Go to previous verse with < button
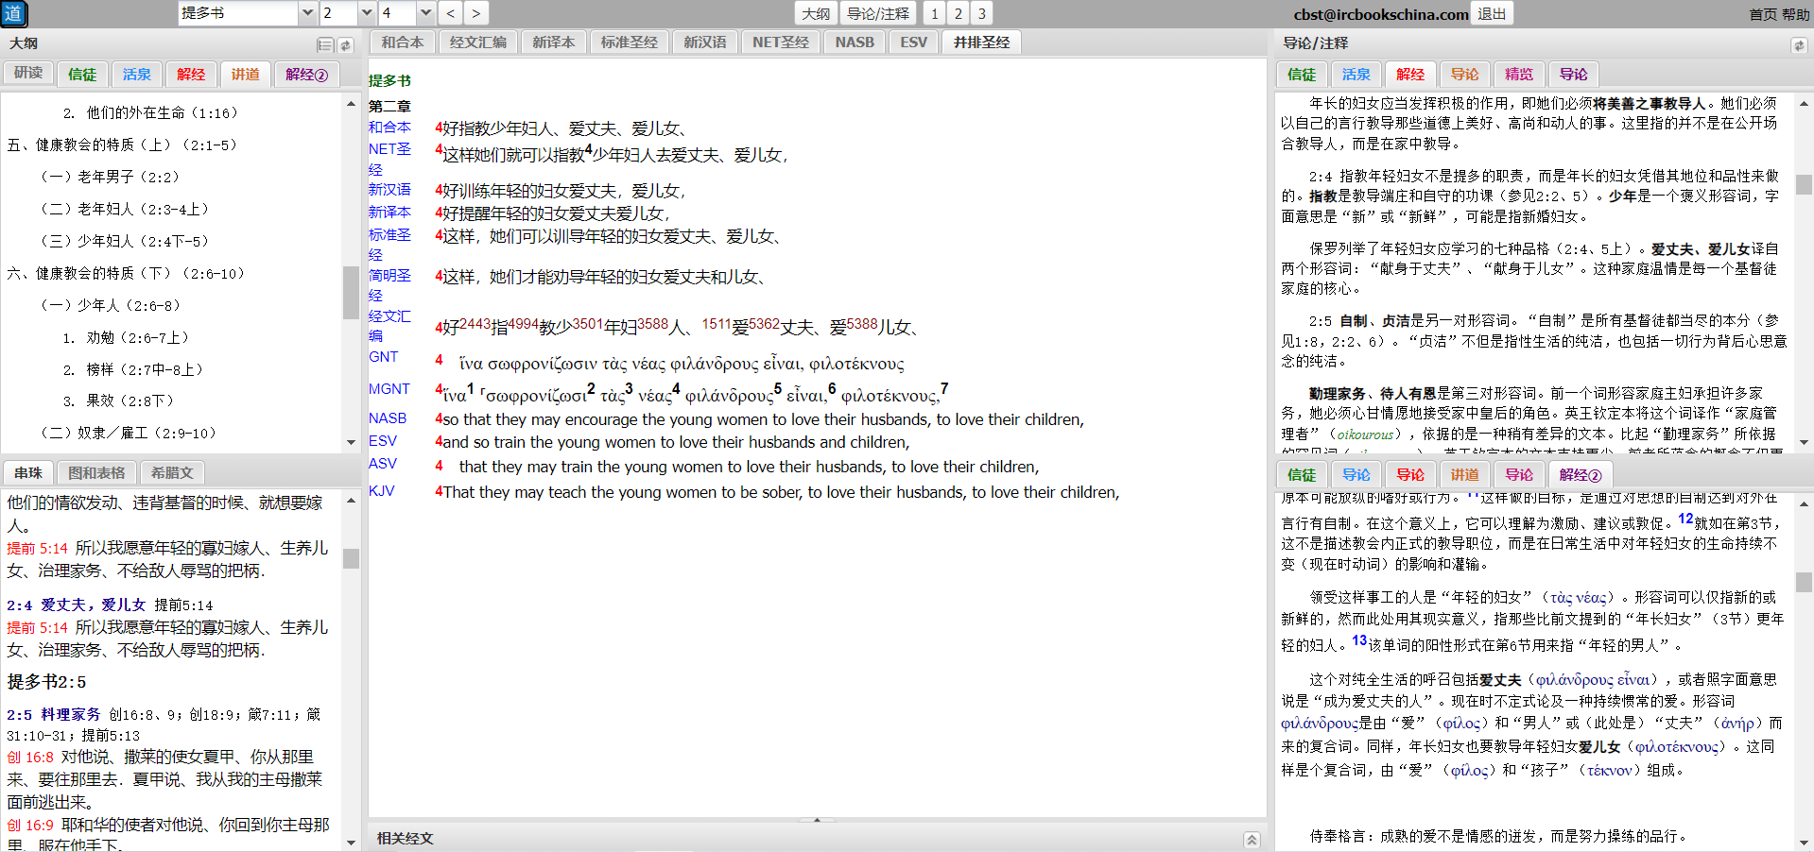 (451, 13)
